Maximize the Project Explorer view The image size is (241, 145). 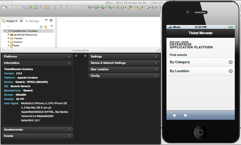[x=51, y=20]
